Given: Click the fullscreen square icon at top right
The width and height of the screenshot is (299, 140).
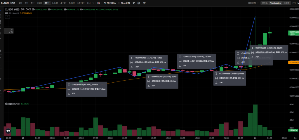Looking at the screenshot, I should coord(295,3).
